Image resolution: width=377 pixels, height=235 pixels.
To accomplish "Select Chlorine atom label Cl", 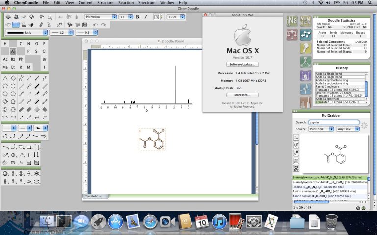I will 44,51.
